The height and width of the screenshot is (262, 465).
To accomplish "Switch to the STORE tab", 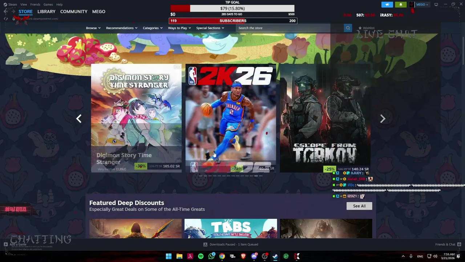I will 25,12.
